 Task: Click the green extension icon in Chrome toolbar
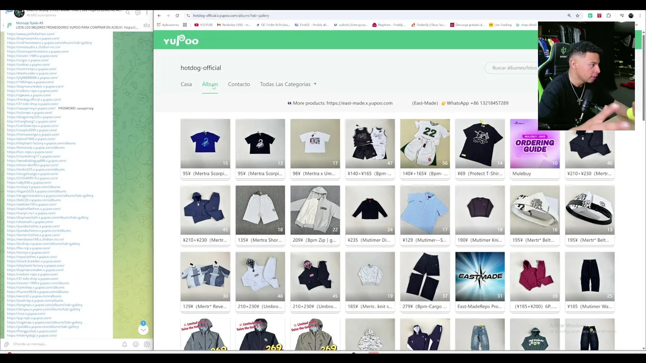pos(590,16)
